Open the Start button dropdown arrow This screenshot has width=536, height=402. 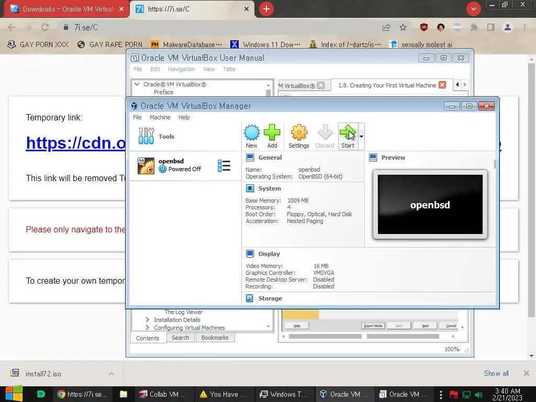pyautogui.click(x=361, y=137)
